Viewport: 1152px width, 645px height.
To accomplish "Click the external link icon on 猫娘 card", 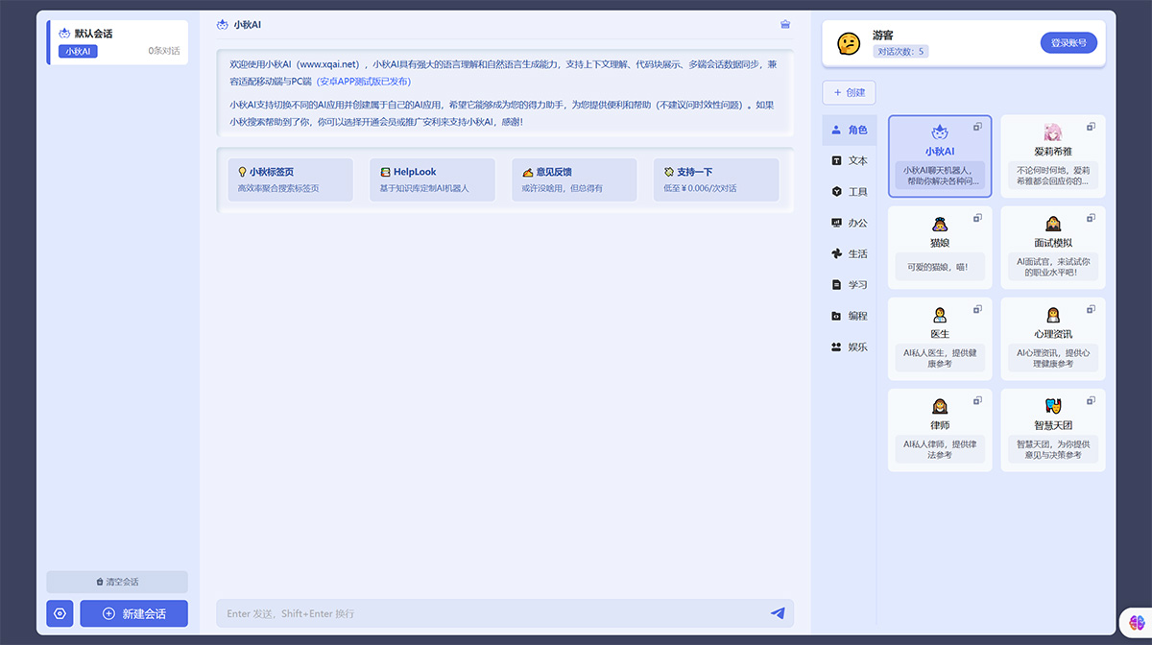I will pyautogui.click(x=977, y=218).
